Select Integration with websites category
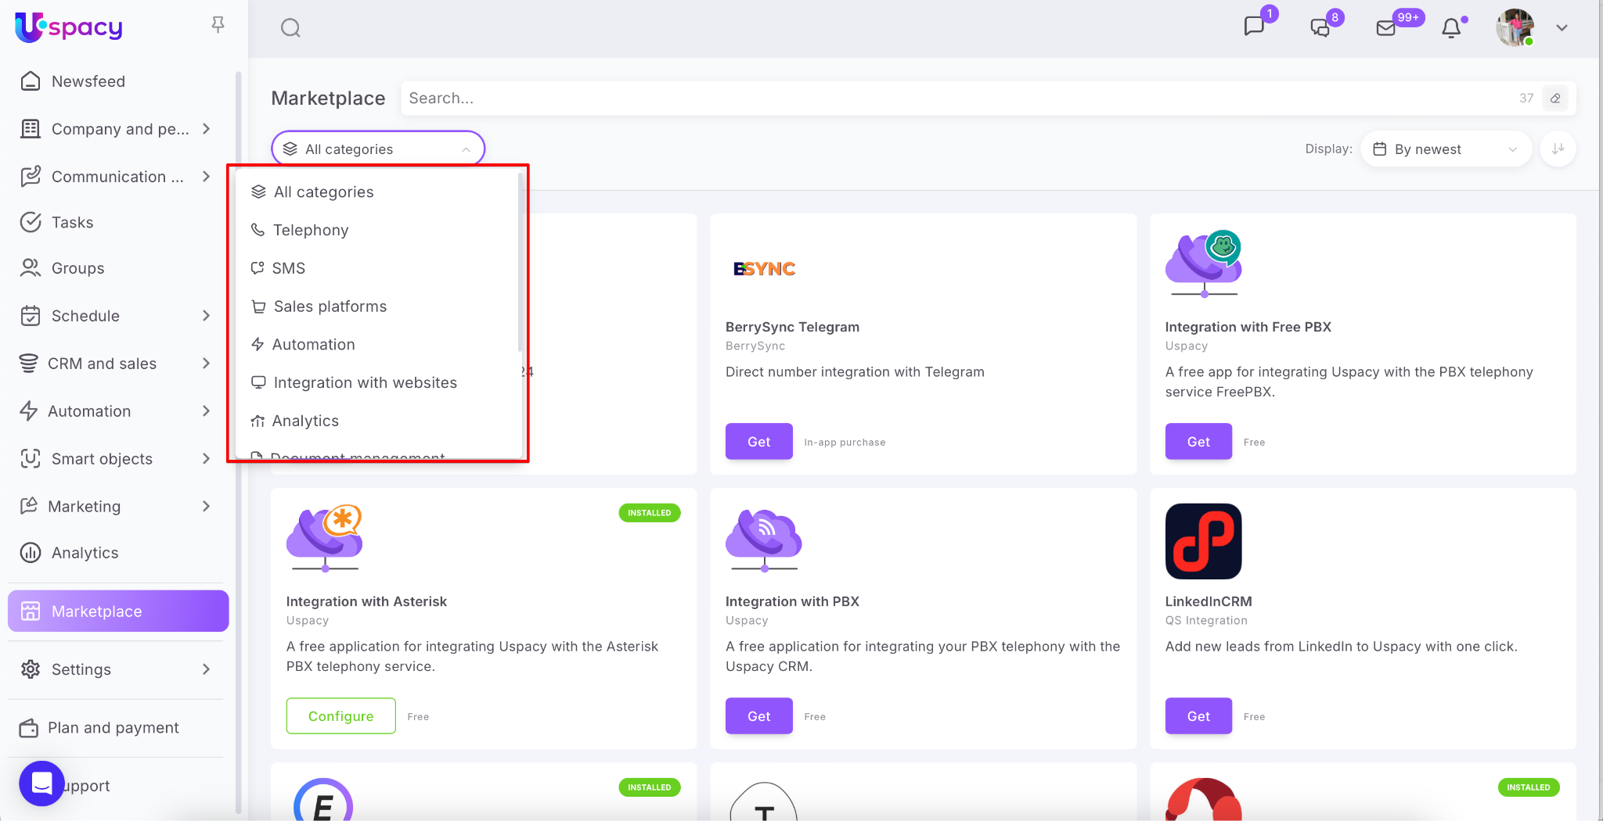This screenshot has width=1603, height=821. tap(365, 382)
